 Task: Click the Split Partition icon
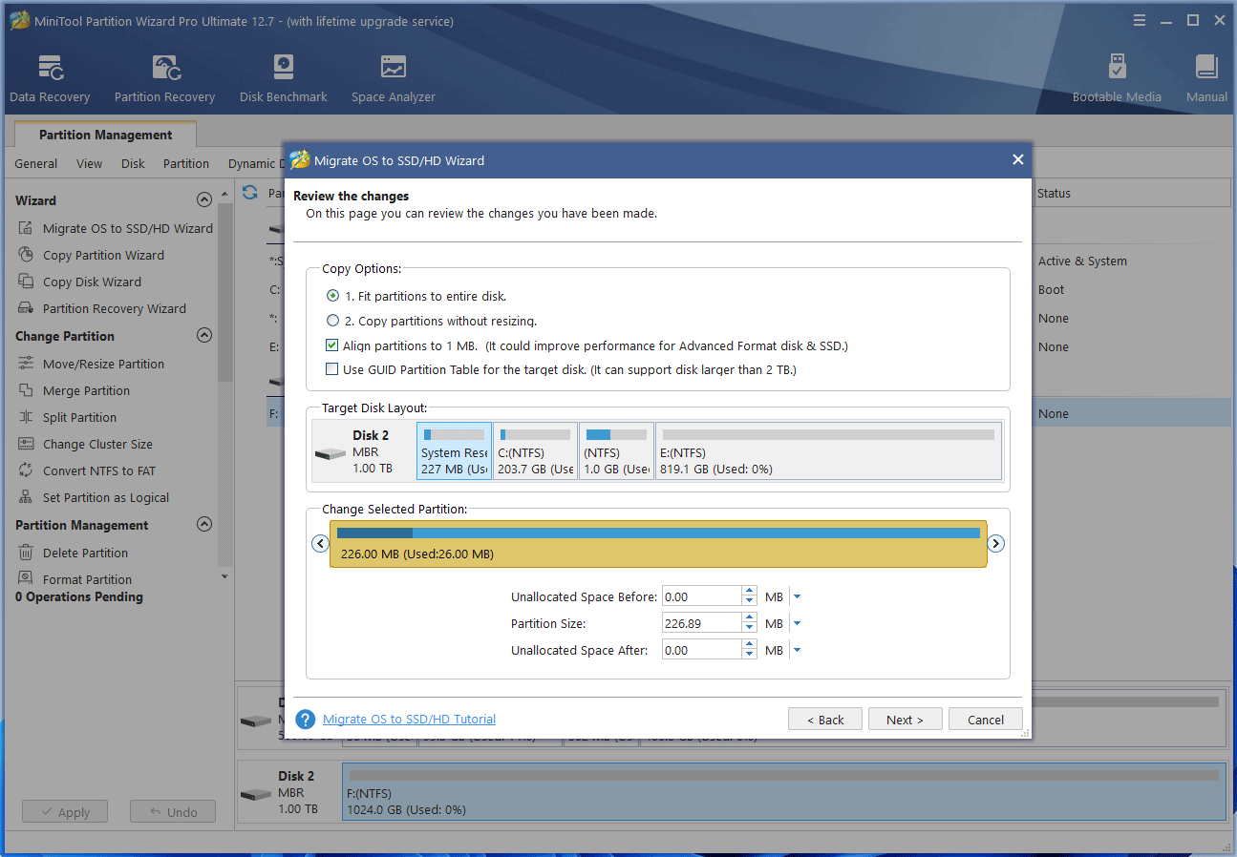tap(26, 417)
